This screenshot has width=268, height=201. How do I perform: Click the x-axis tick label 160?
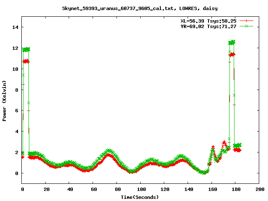pos(213,189)
